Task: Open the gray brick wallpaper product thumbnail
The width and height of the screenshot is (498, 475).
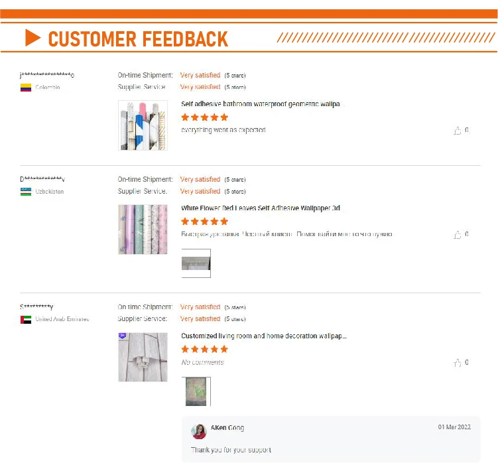Action: point(143,357)
